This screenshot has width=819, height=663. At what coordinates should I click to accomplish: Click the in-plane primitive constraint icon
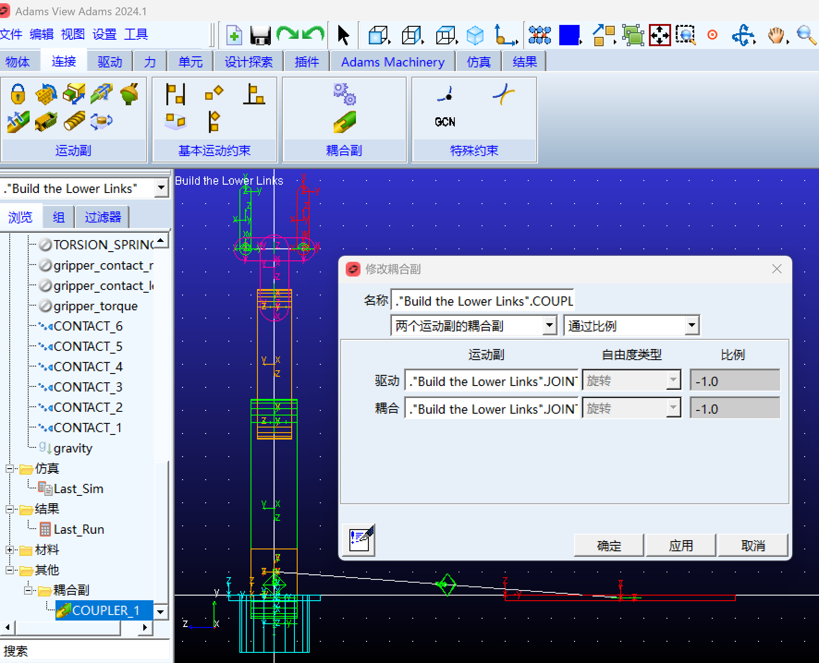[x=176, y=121]
